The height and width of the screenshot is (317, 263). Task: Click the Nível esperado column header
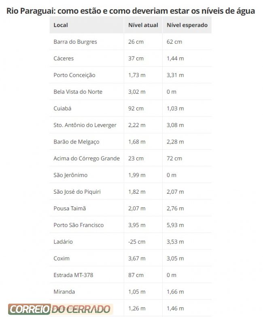[187, 25]
